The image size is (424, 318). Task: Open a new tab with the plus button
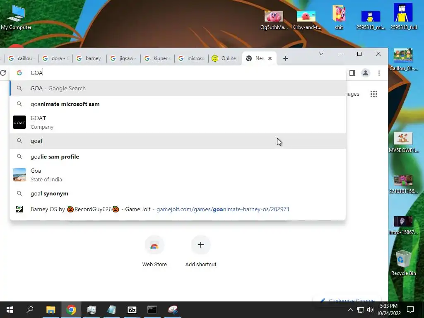click(x=286, y=58)
